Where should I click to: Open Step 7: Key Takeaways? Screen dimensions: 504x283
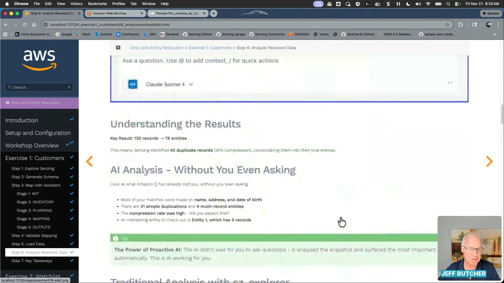pos(32,261)
